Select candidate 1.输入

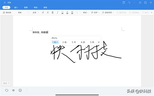coord(55,42)
